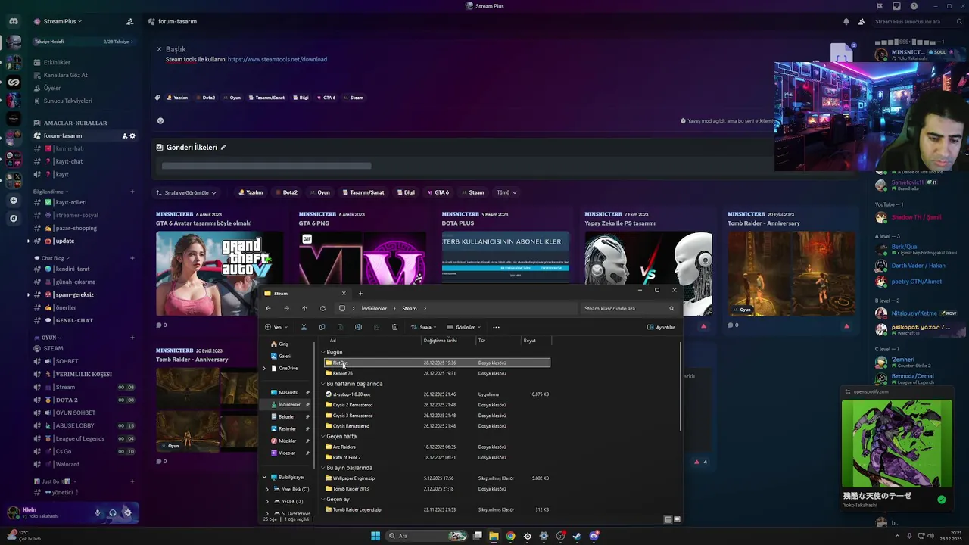Close the Başlık post draft with X
969x545 pixels.
[159, 49]
